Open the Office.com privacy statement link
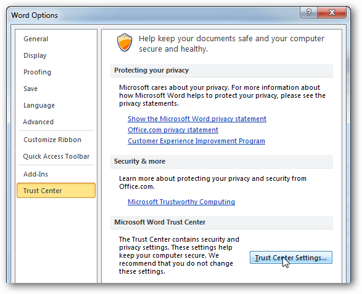Viewport: 362px width, 294px height. click(x=173, y=130)
